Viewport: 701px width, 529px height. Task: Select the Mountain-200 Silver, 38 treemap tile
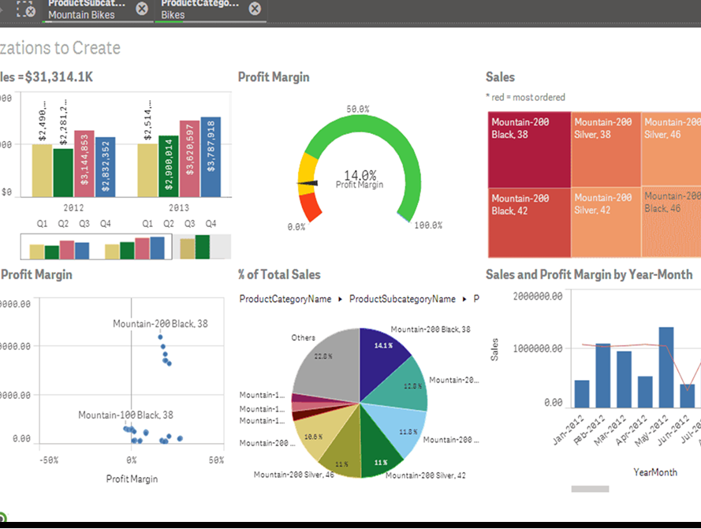pos(606,150)
